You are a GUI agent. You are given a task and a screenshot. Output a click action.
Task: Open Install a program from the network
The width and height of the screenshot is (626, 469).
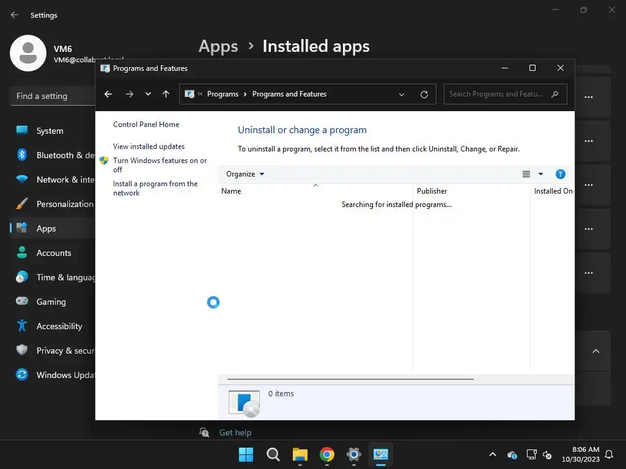pos(155,188)
